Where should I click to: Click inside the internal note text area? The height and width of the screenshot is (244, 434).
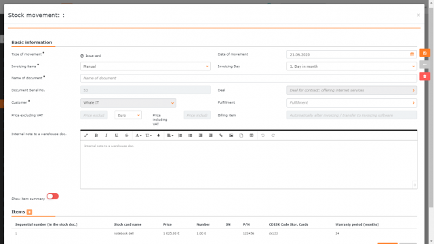(248, 165)
